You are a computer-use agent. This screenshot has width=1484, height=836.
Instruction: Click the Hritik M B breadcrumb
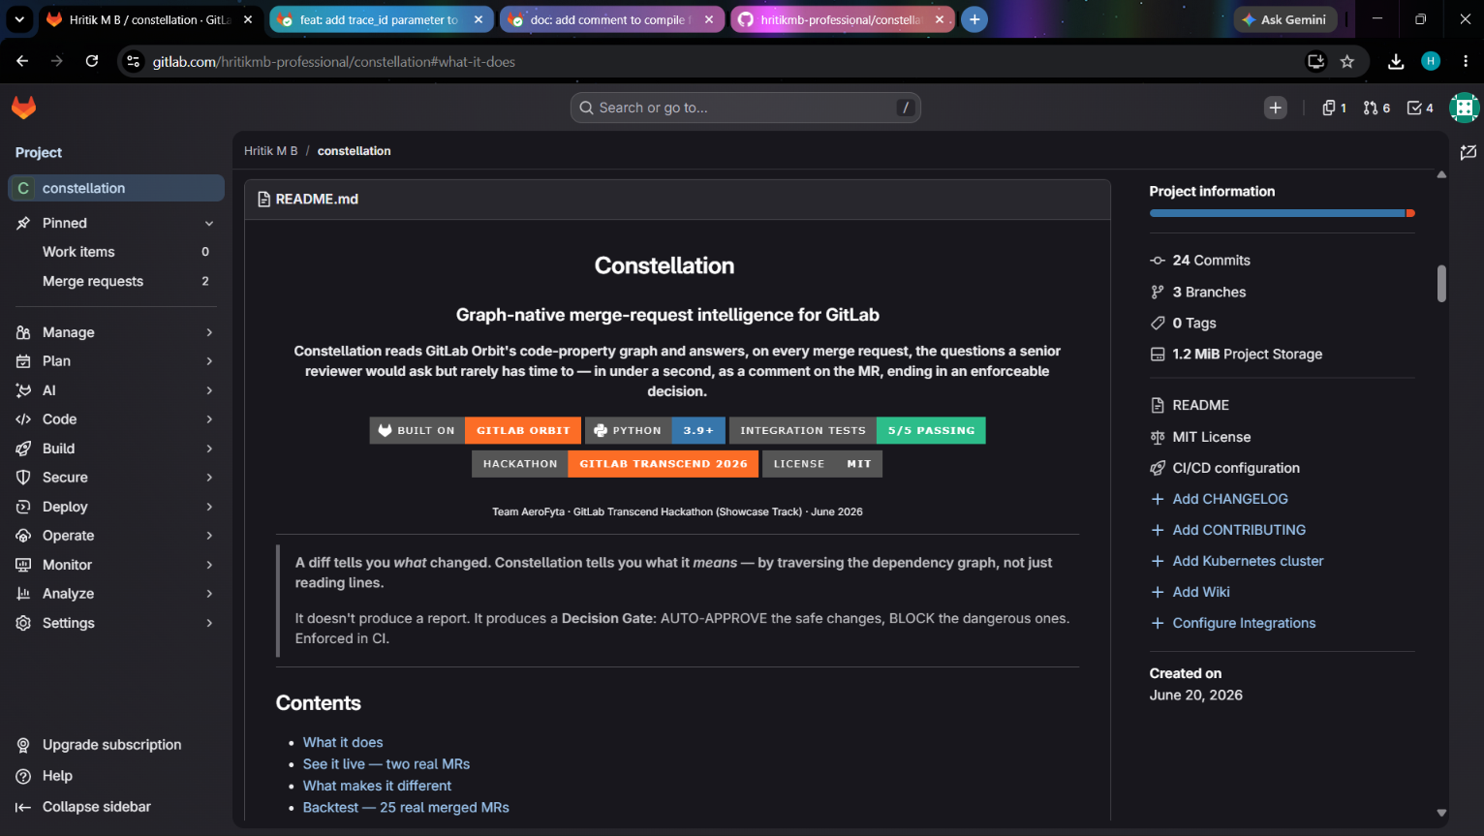[x=271, y=151]
